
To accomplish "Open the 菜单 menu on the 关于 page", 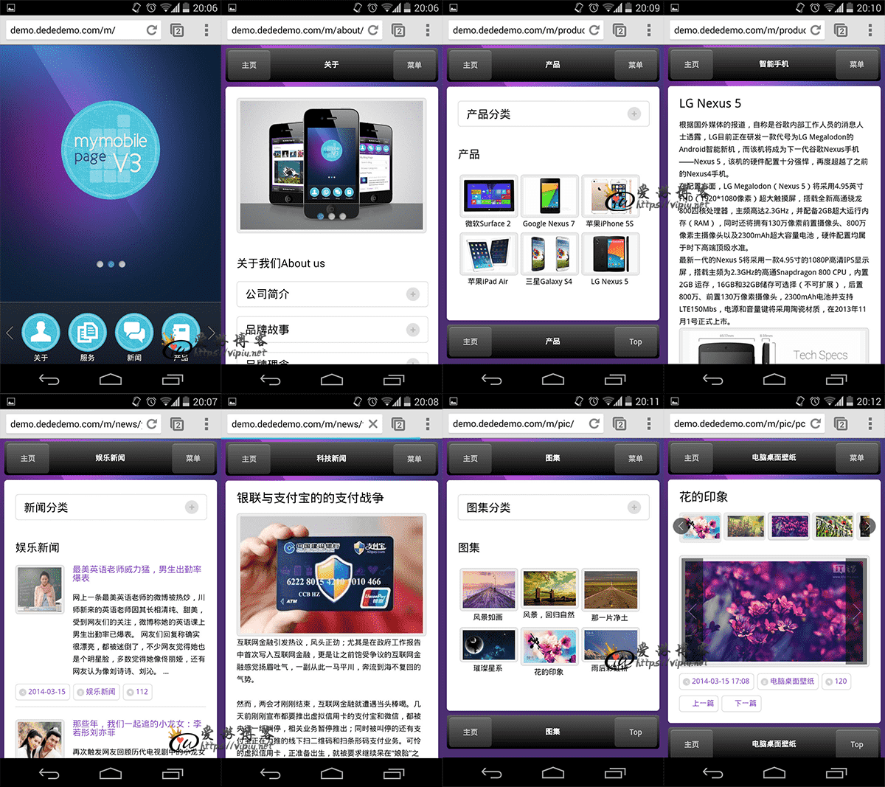I will click(414, 65).
